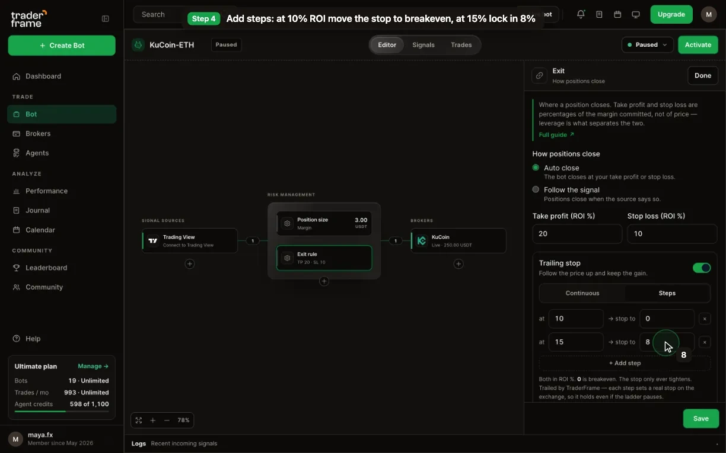Screen dimensions: 726x453
Task: Click the Upgrade button
Action: [671, 14]
